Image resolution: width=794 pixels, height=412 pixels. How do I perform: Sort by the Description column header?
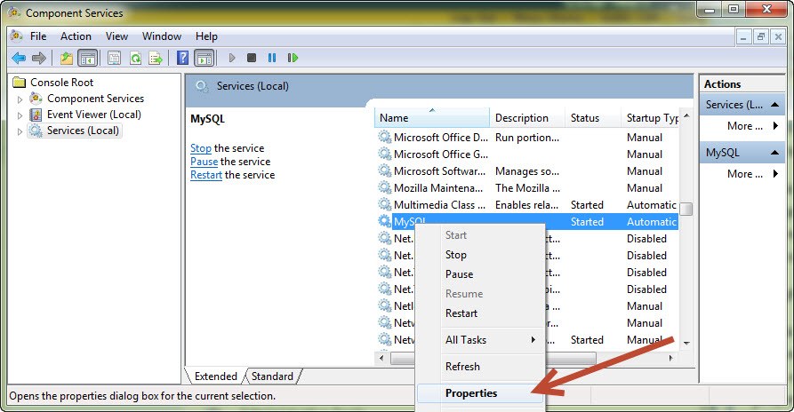(527, 118)
